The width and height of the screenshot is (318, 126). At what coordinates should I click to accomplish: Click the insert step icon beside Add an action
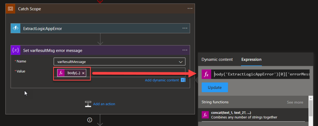[x=88, y=104]
